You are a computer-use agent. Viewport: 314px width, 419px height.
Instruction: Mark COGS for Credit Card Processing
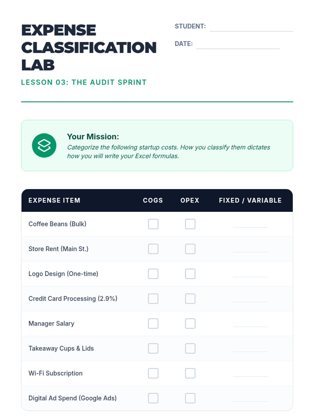tap(153, 299)
